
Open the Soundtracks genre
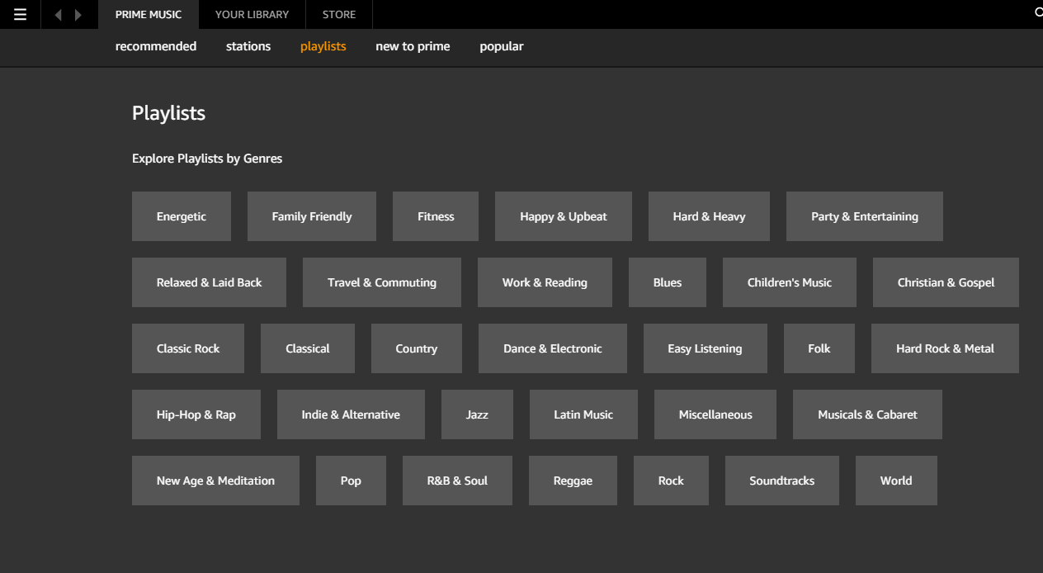[x=781, y=480]
